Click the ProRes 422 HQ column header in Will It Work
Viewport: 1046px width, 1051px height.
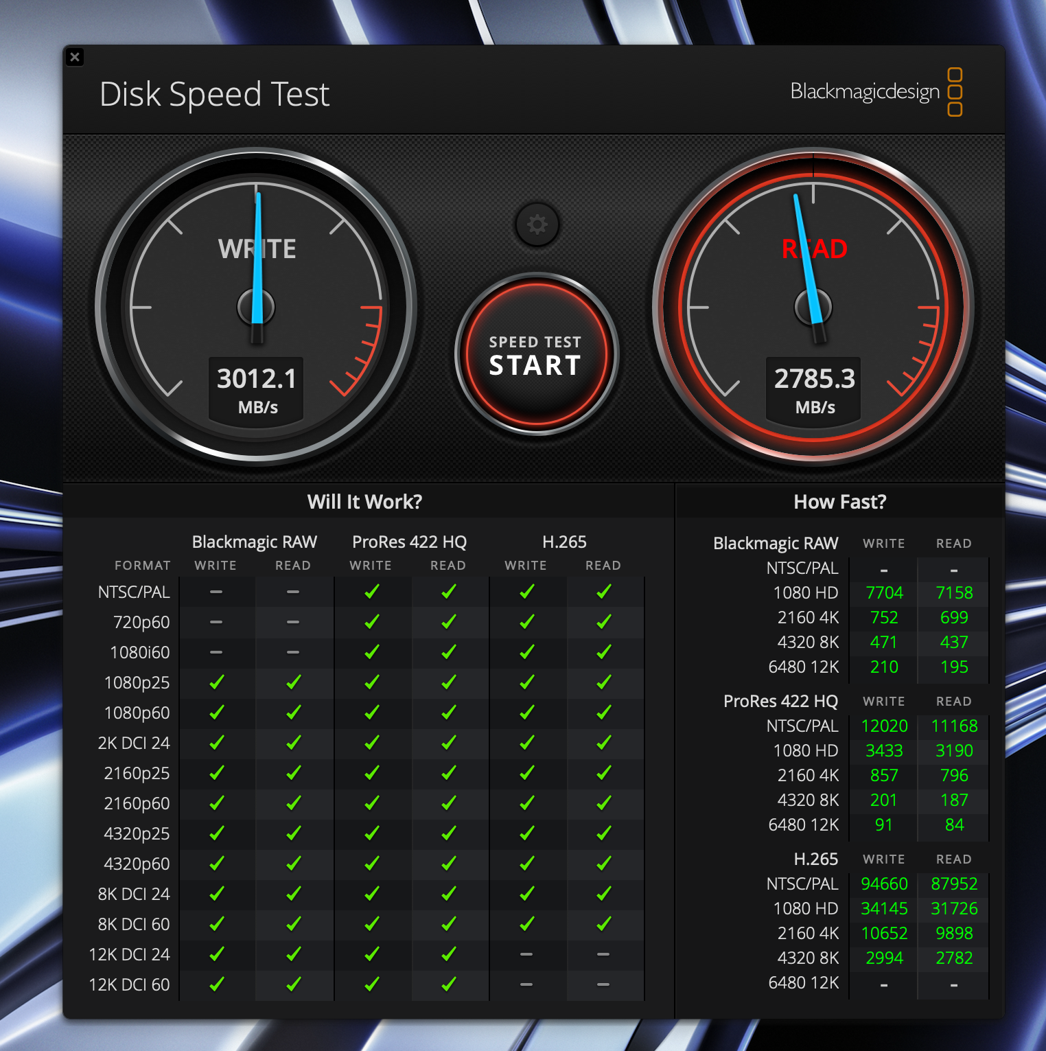point(410,542)
